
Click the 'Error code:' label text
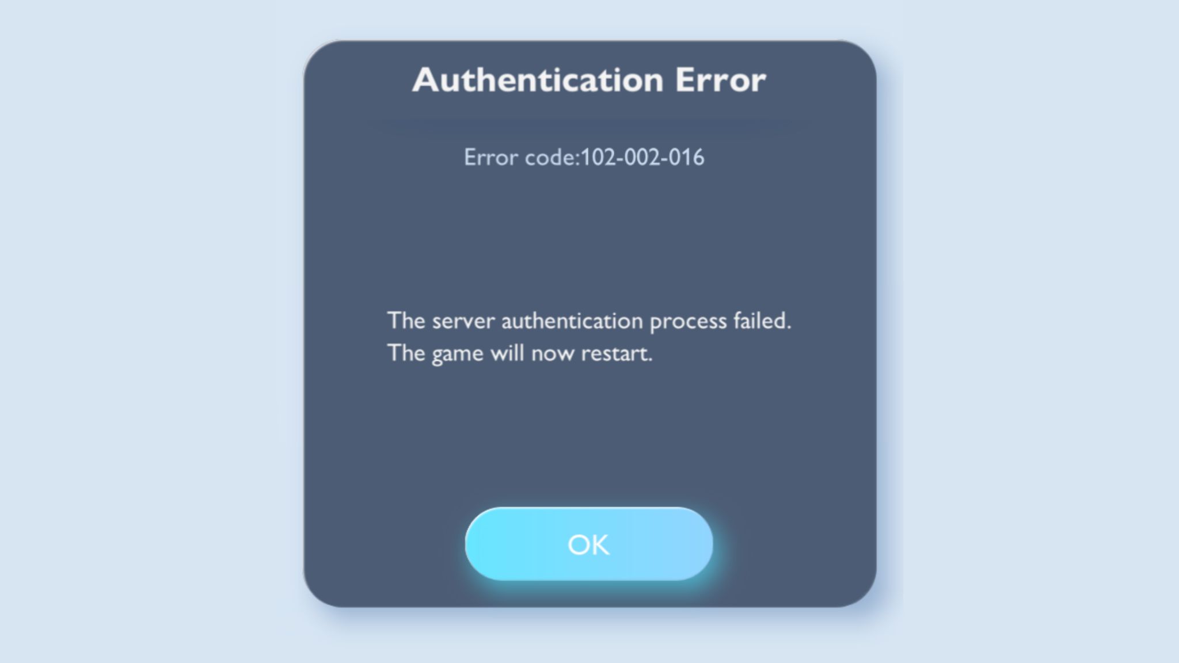(522, 157)
